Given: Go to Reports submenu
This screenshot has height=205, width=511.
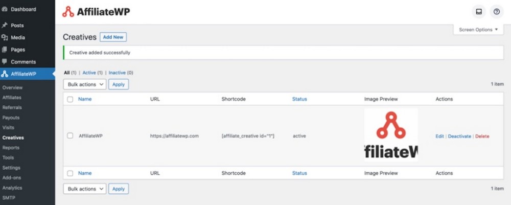Looking at the screenshot, I should [x=11, y=148].
